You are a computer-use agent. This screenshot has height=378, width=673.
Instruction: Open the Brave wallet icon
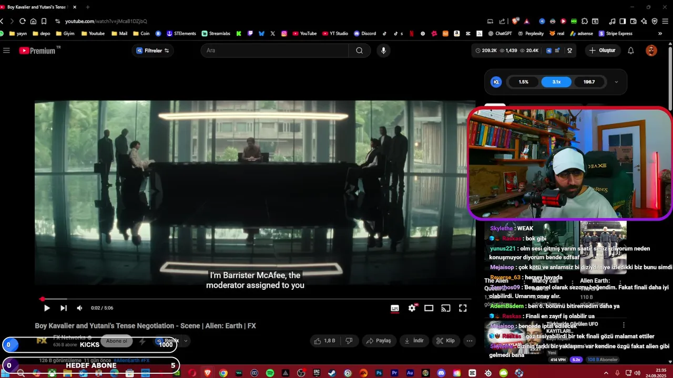click(633, 21)
